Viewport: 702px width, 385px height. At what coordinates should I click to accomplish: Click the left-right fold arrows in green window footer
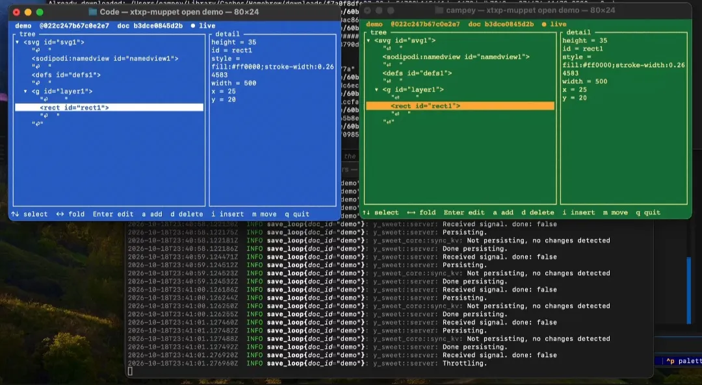[x=411, y=212]
